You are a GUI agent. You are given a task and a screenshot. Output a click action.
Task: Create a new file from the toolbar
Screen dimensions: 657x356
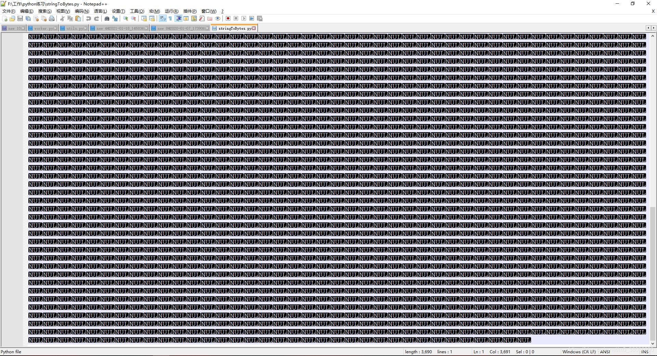5,18
